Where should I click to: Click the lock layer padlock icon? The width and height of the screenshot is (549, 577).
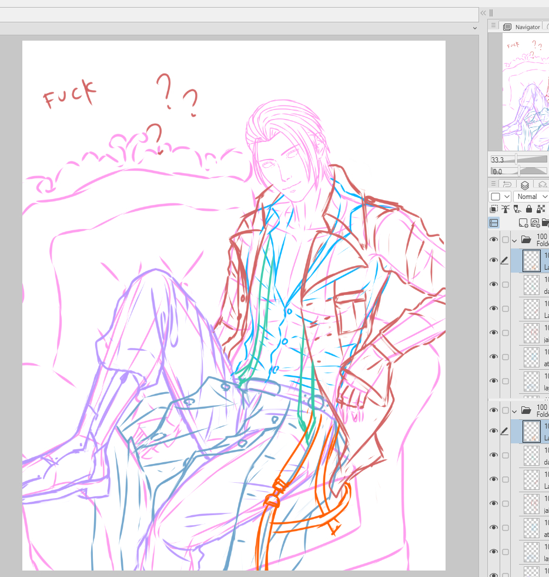(x=529, y=209)
